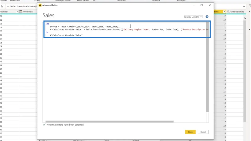Screen dimensions: 251x141
Task: Click the 'let' keyword in the code
Action: tap(47, 24)
